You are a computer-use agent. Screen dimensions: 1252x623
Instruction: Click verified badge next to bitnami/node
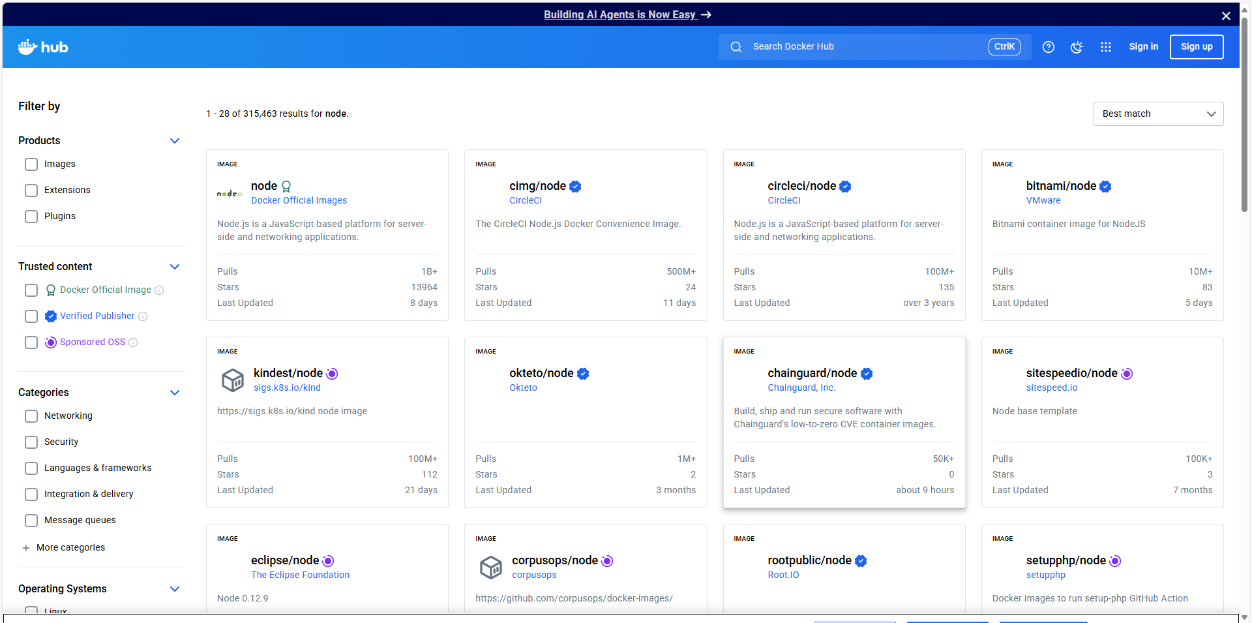tap(1105, 187)
